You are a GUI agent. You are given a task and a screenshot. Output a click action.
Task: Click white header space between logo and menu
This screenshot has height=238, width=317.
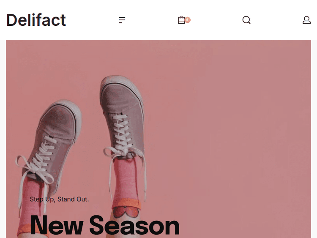[x=92, y=20]
